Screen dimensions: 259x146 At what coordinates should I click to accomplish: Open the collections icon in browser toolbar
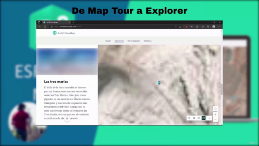pos(208,27)
